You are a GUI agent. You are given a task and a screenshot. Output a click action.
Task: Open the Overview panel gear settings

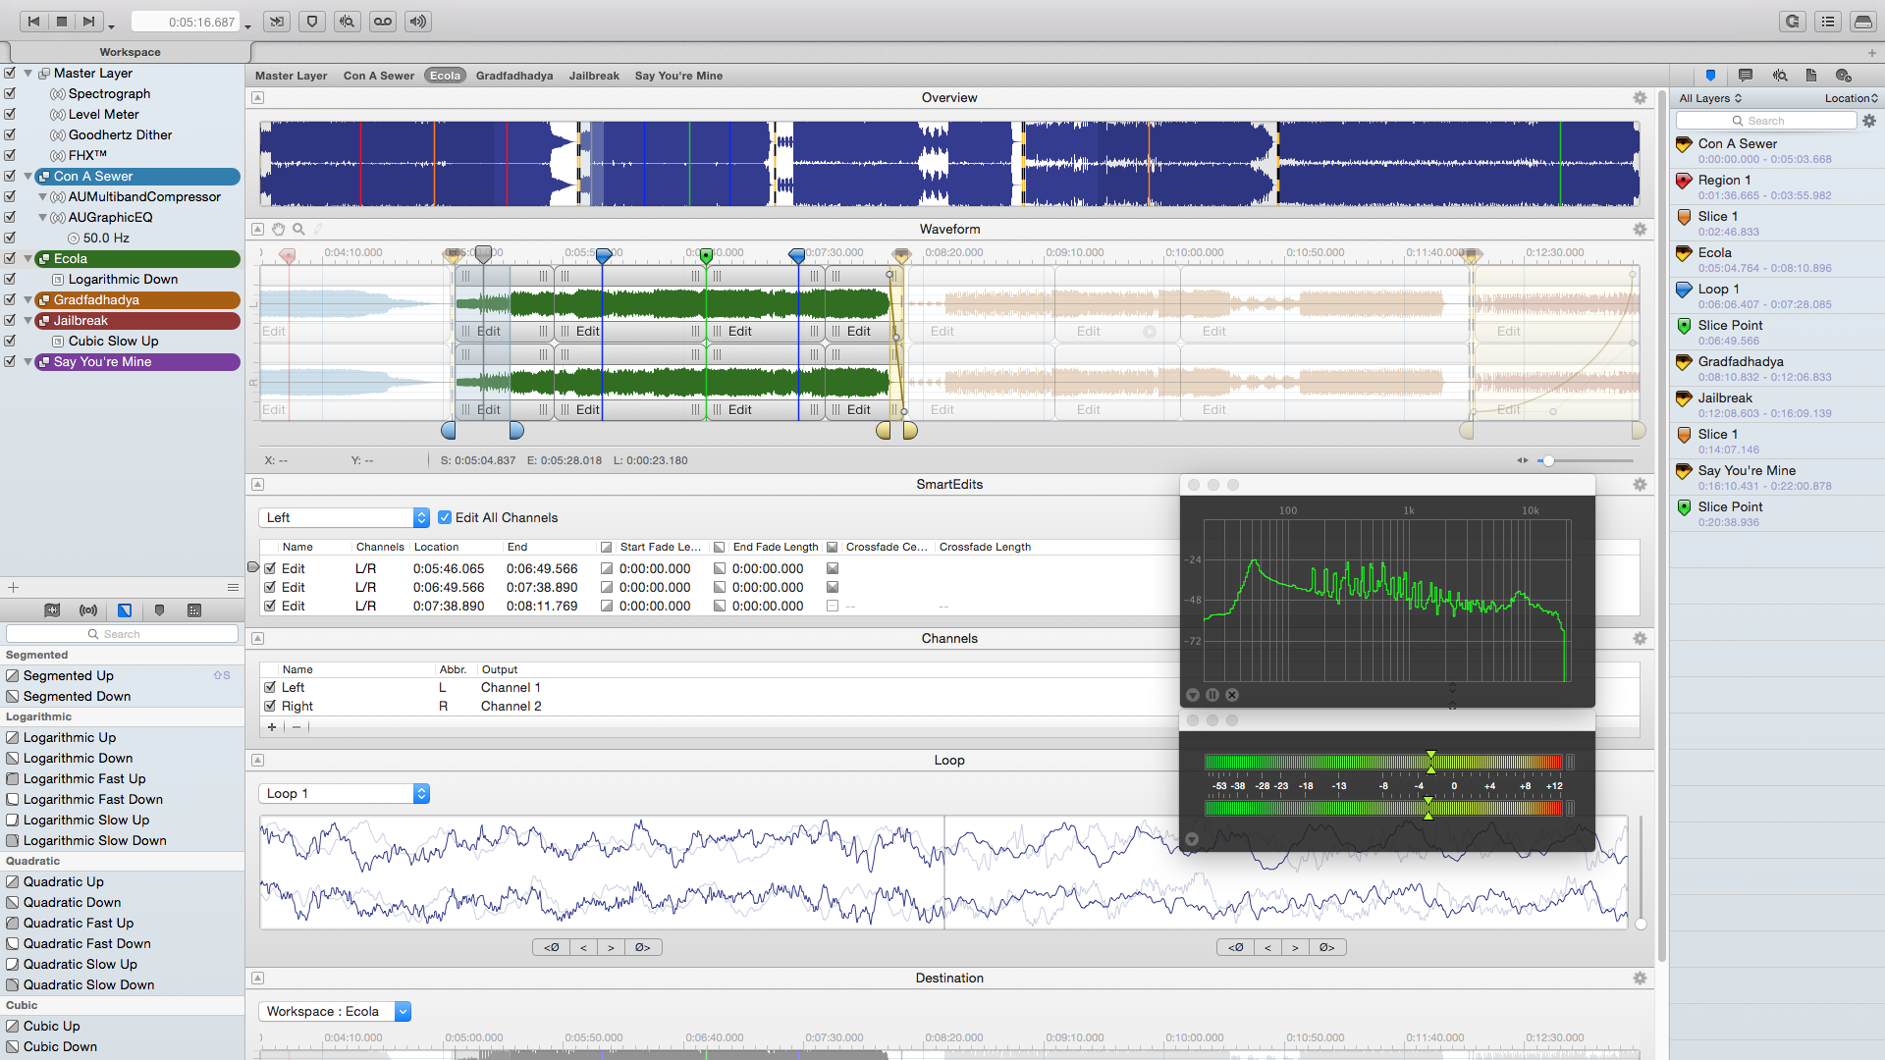point(1640,98)
